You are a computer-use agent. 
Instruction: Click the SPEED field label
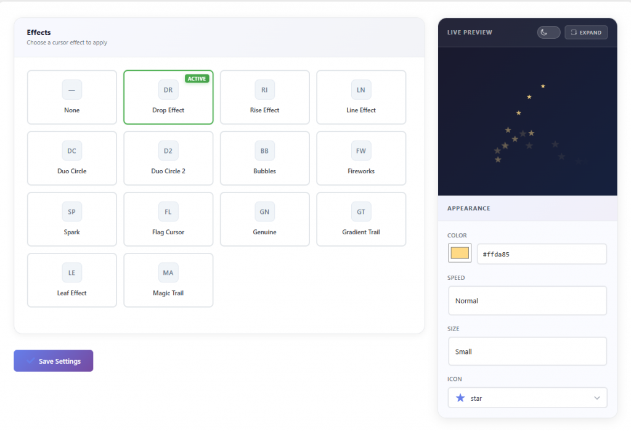[x=456, y=278]
